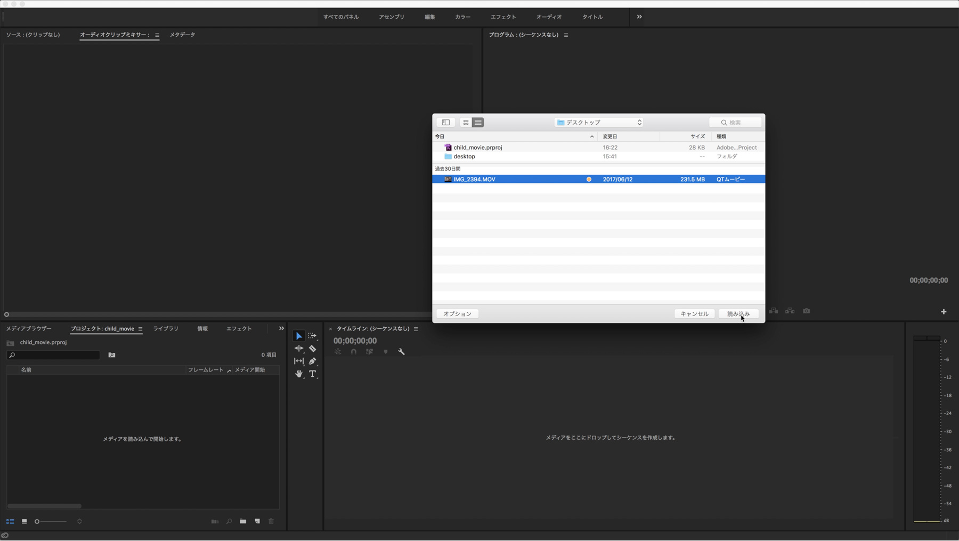Switch project panel to list view
Screen dimensions: 959x541
coord(10,522)
